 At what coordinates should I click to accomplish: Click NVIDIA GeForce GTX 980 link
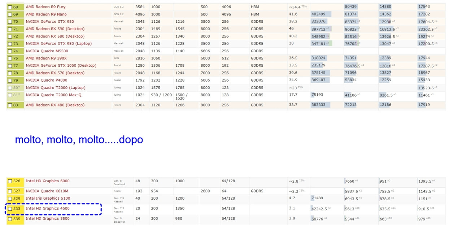pyautogui.click(x=50, y=22)
